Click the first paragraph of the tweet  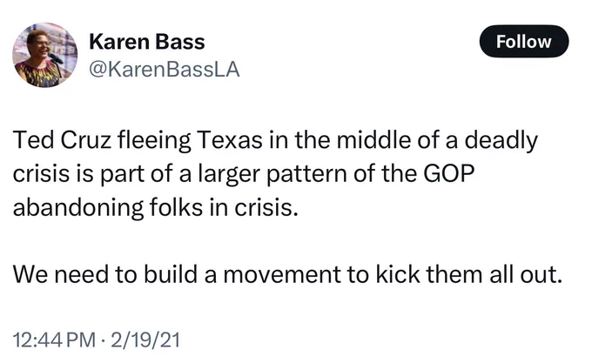pos(275,173)
